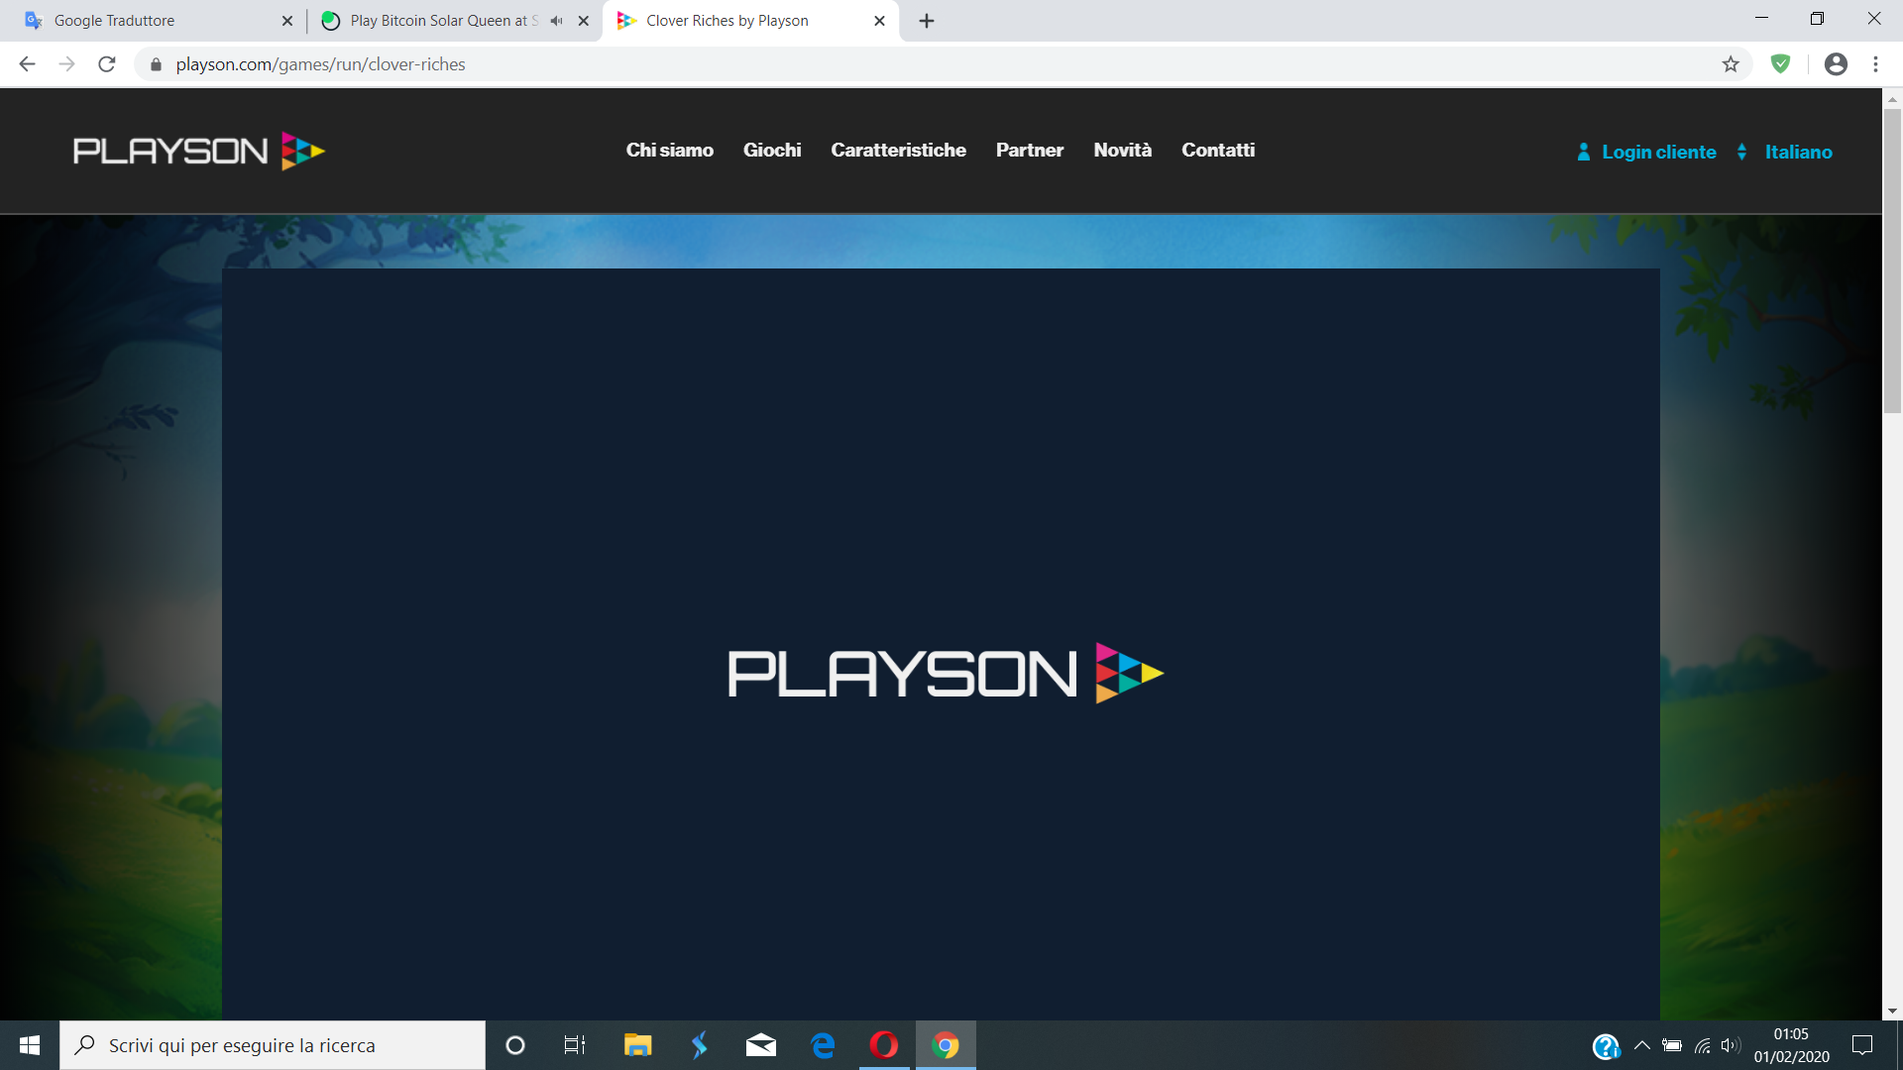Image resolution: width=1903 pixels, height=1070 pixels.
Task: Open the Novità page
Action: 1122,150
